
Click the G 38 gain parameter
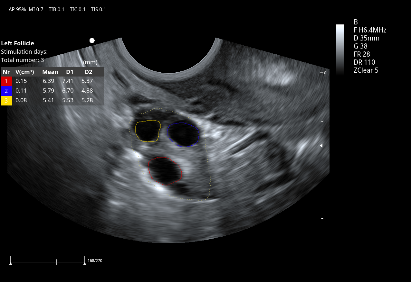360,46
